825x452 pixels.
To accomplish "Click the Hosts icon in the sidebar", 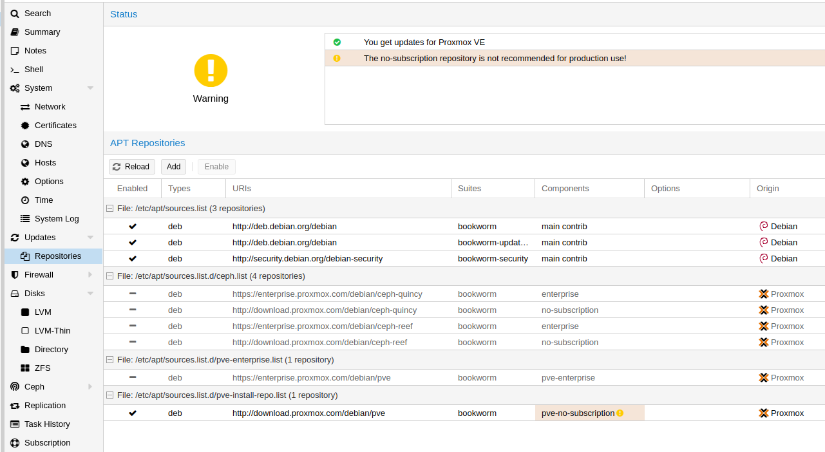I will pos(24,162).
